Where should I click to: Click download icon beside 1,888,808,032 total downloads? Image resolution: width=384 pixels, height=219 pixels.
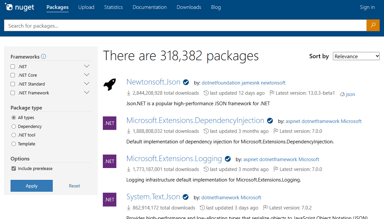[129, 131]
